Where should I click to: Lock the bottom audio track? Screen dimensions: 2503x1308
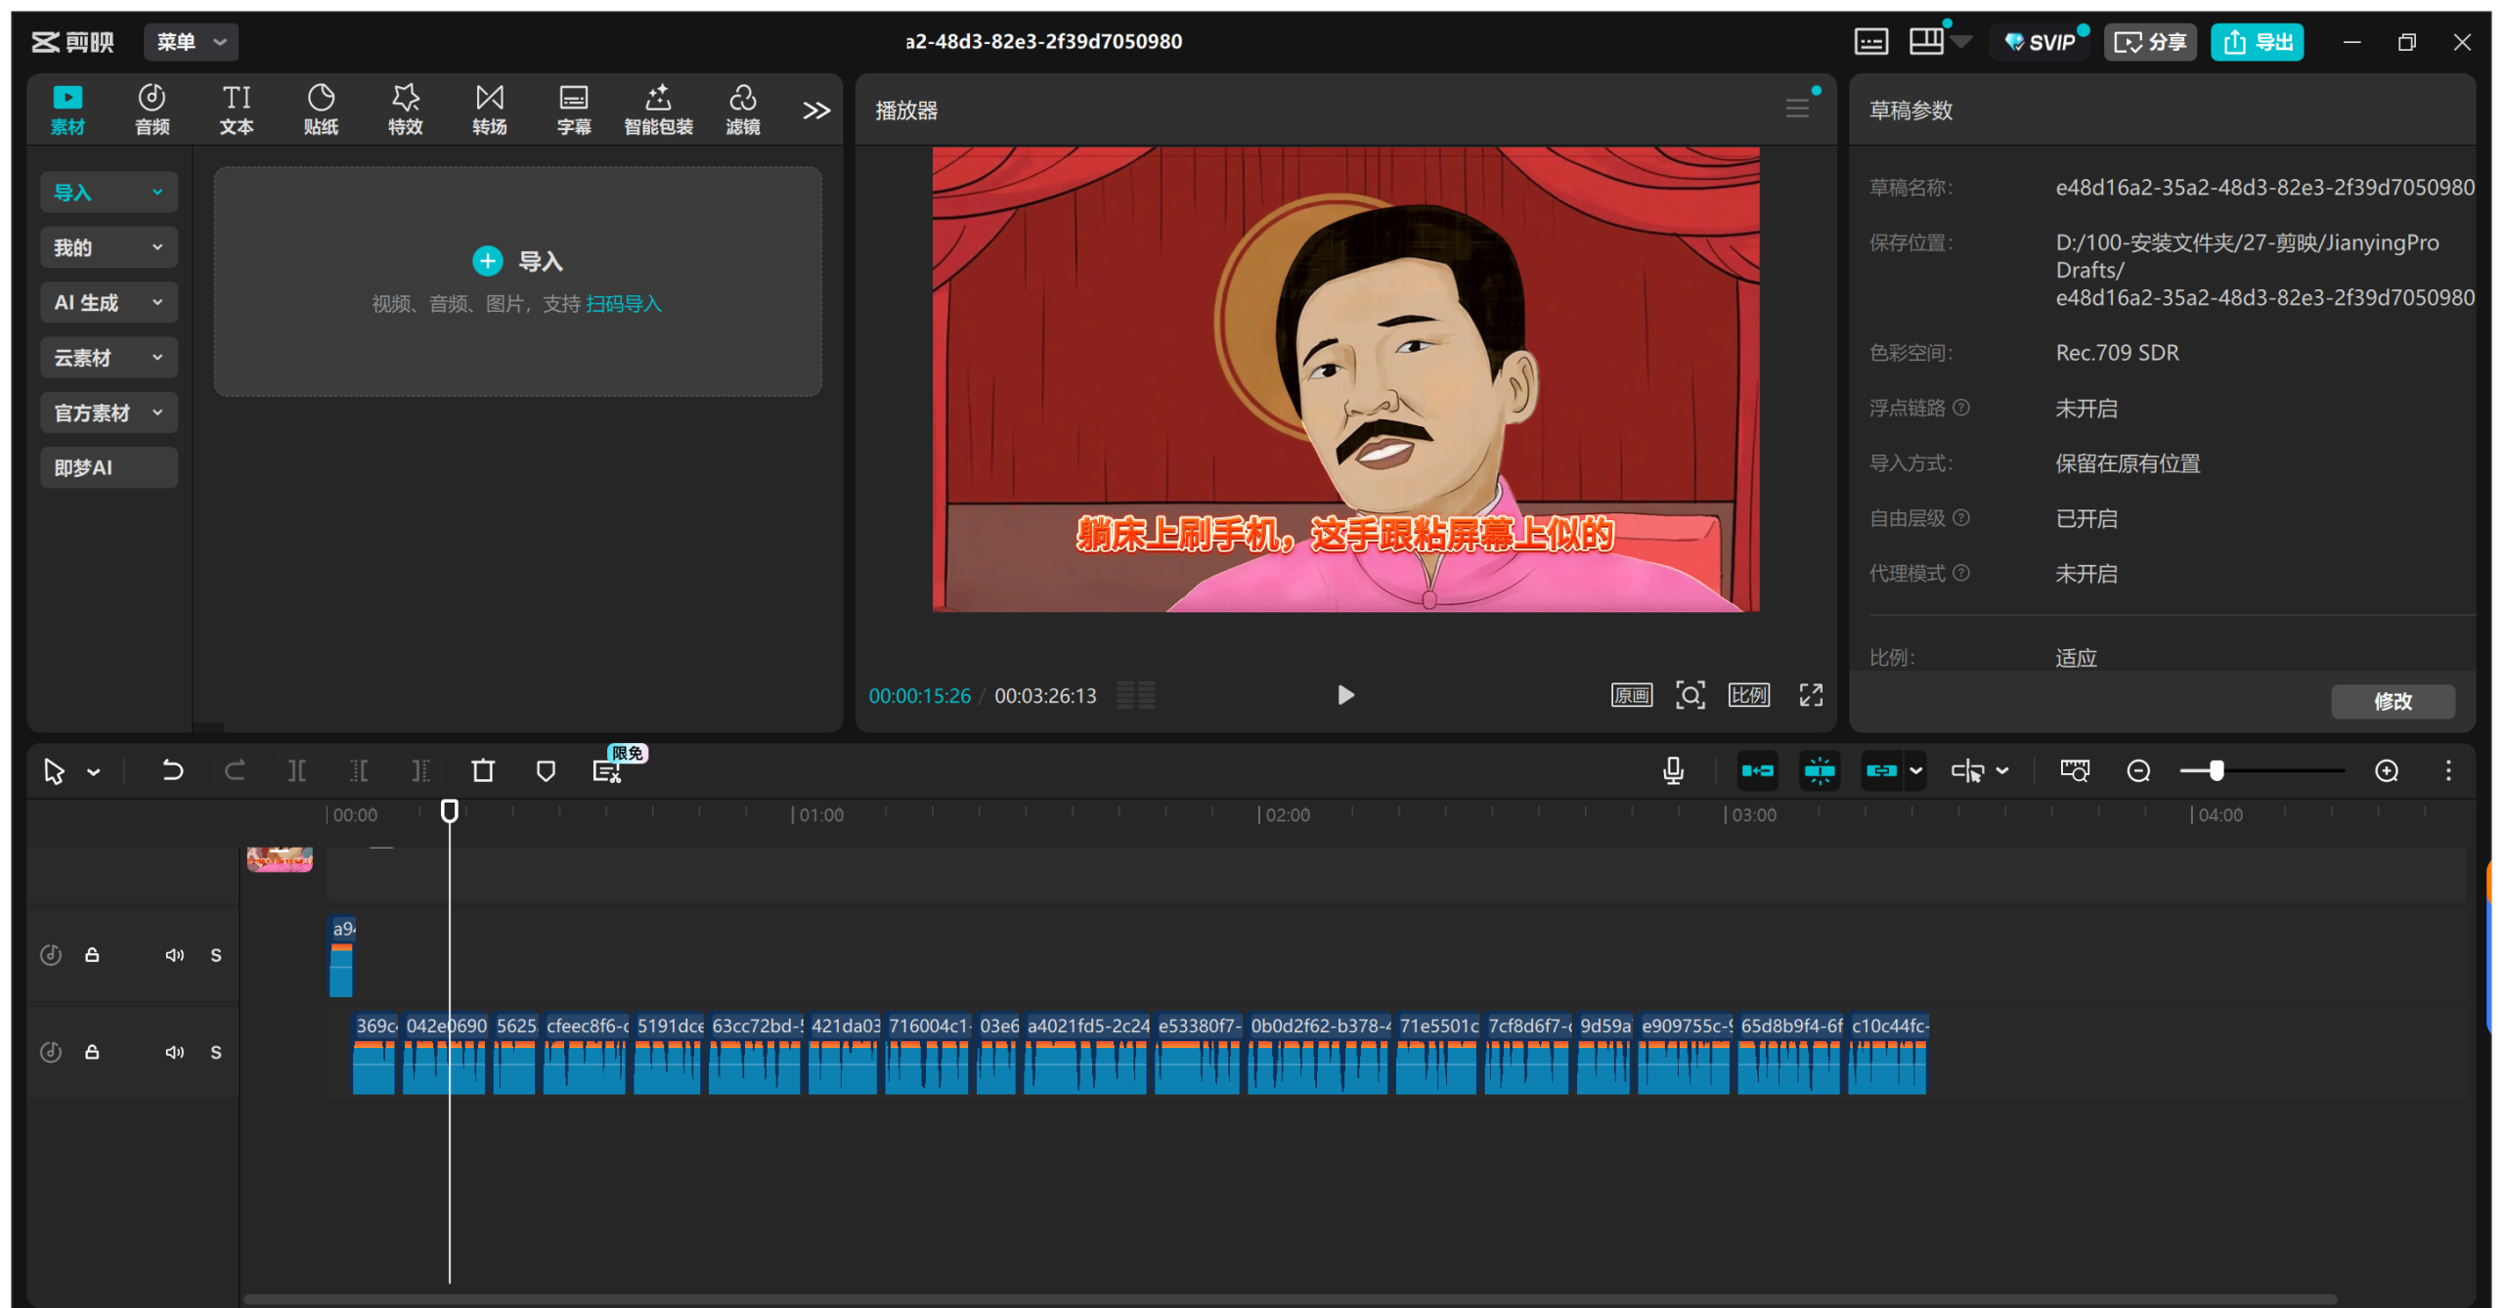click(92, 1052)
